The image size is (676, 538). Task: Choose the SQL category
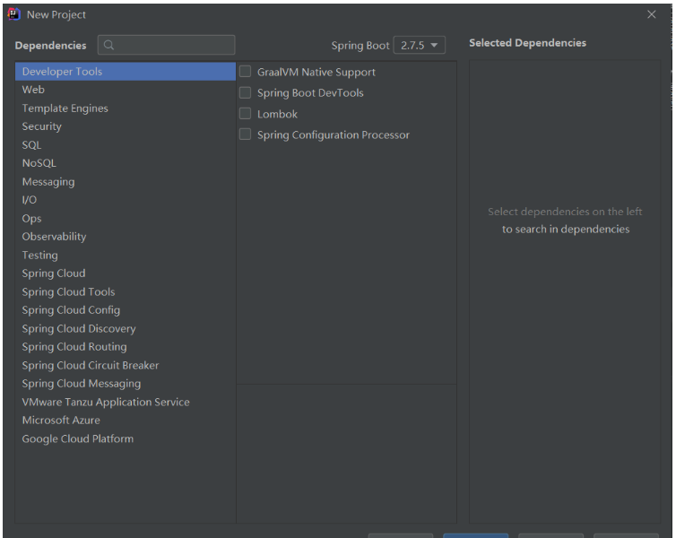(31, 145)
